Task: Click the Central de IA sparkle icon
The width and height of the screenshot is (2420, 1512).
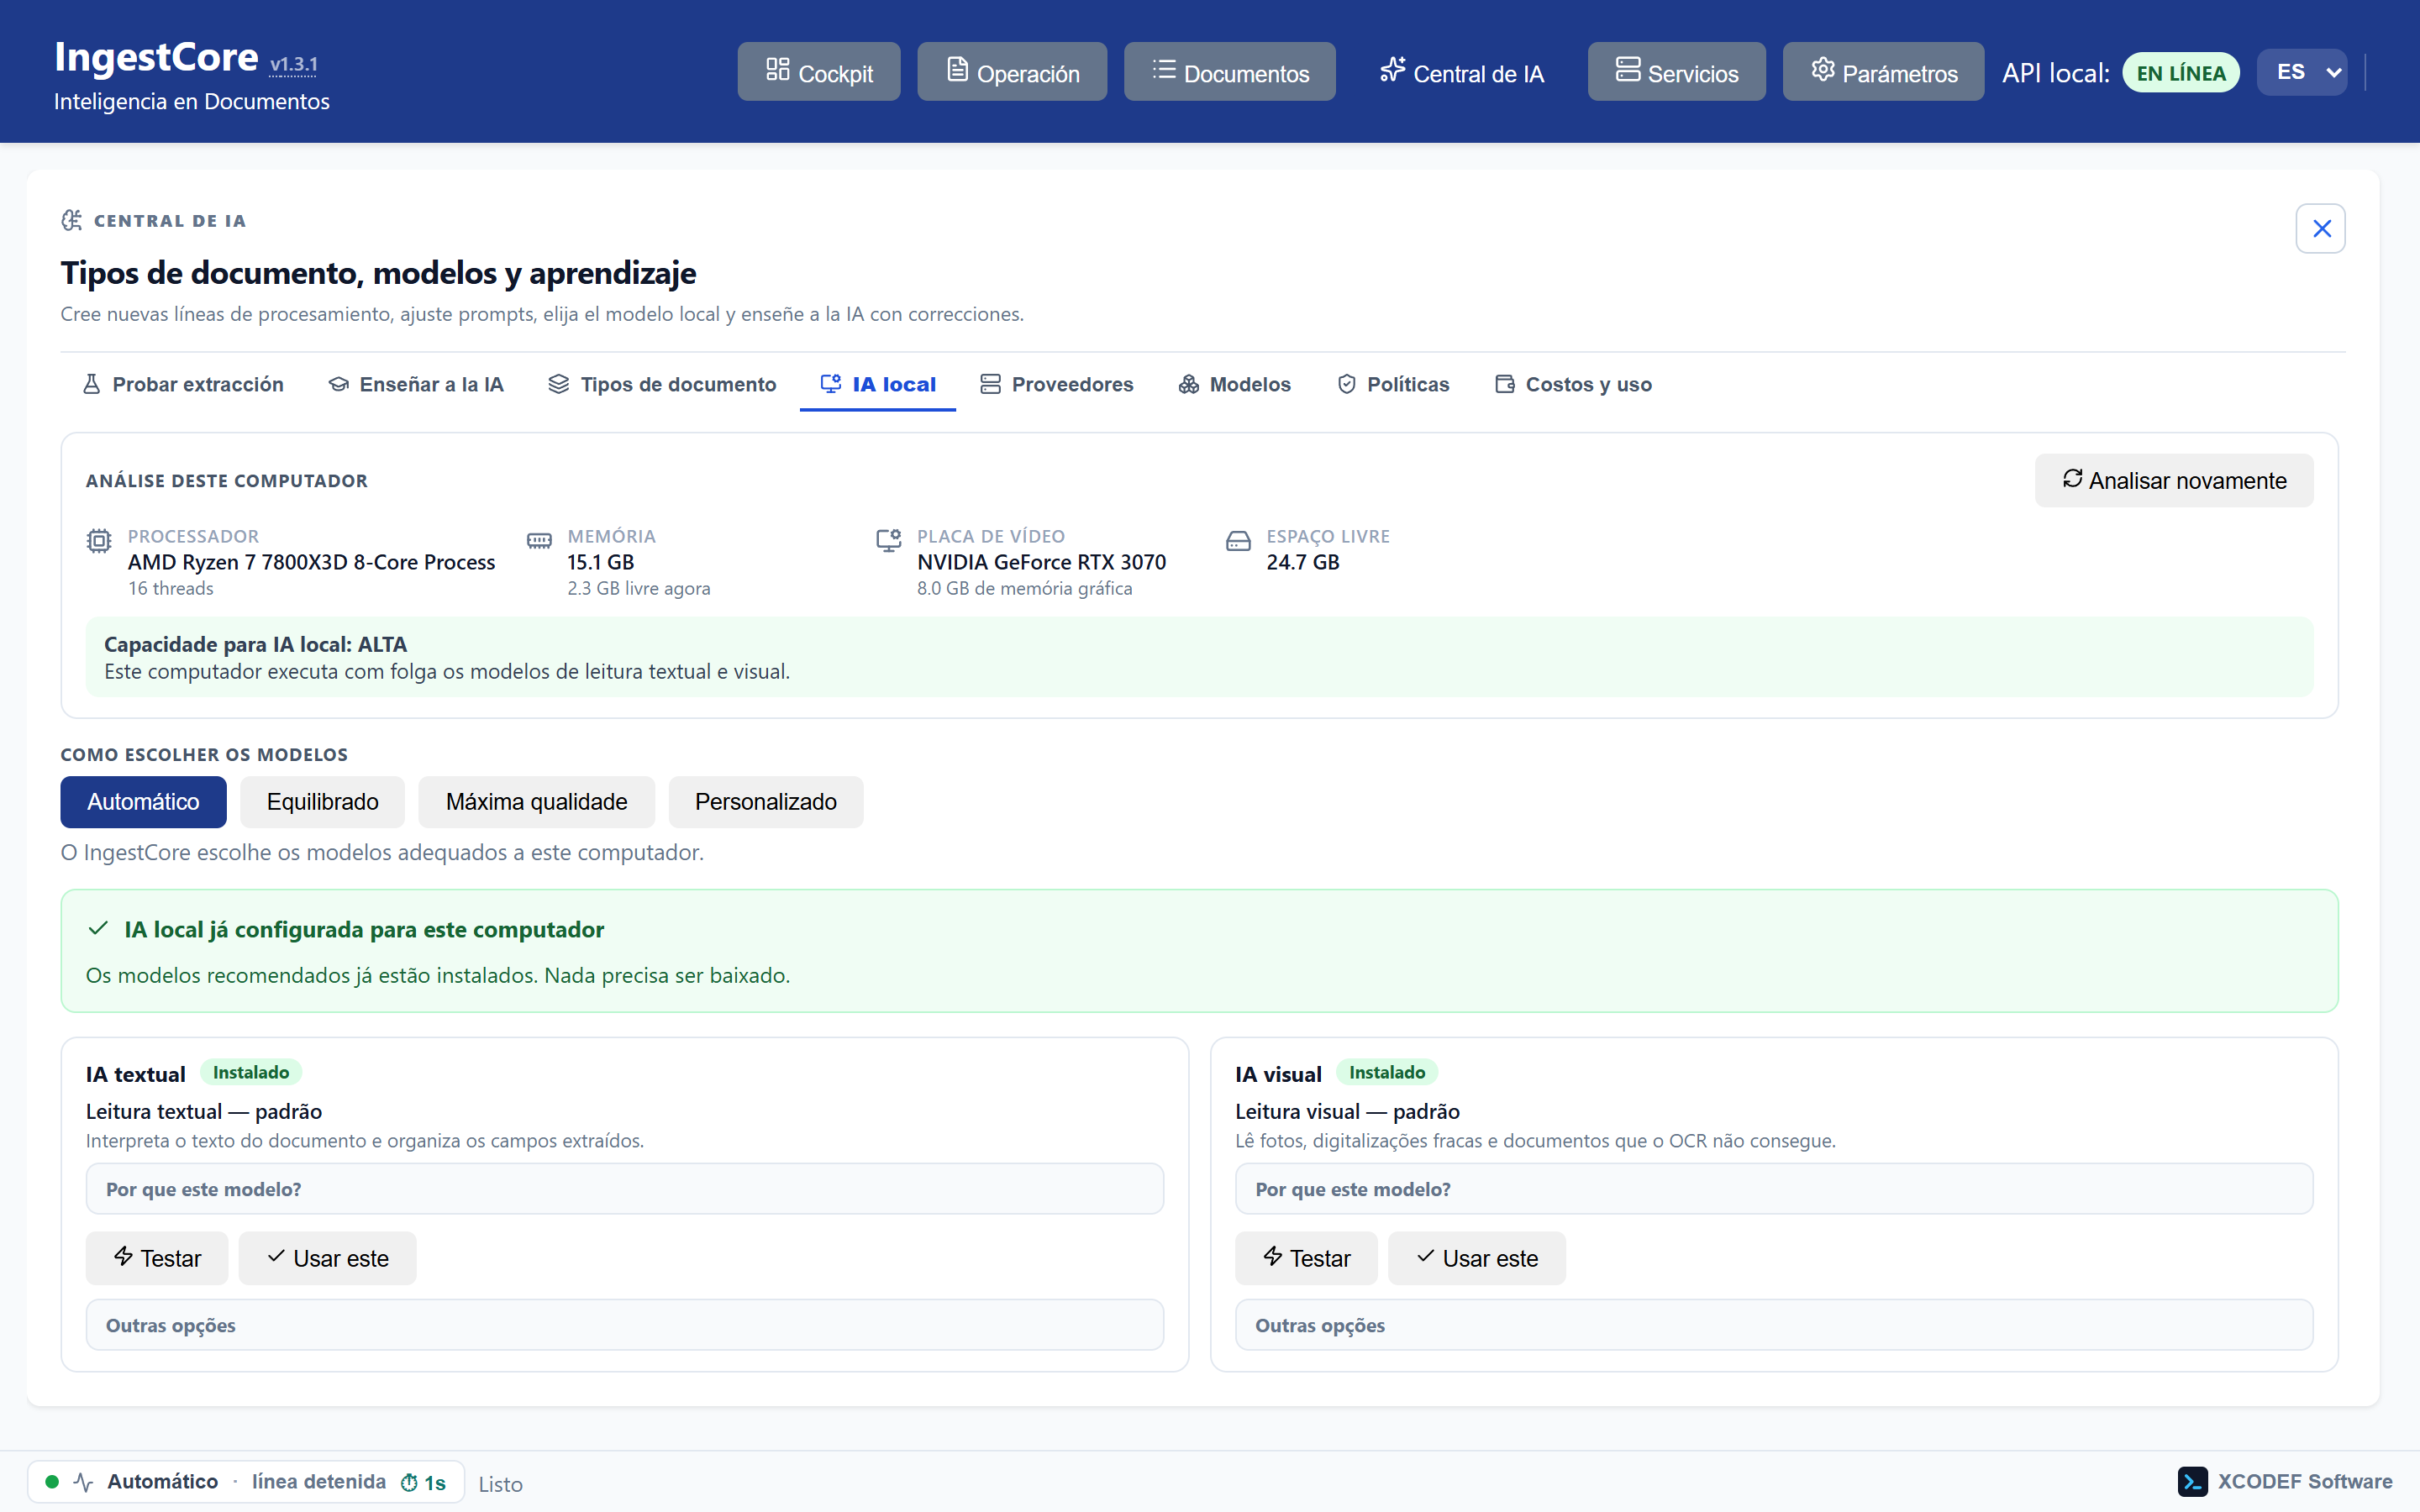Action: [1393, 69]
